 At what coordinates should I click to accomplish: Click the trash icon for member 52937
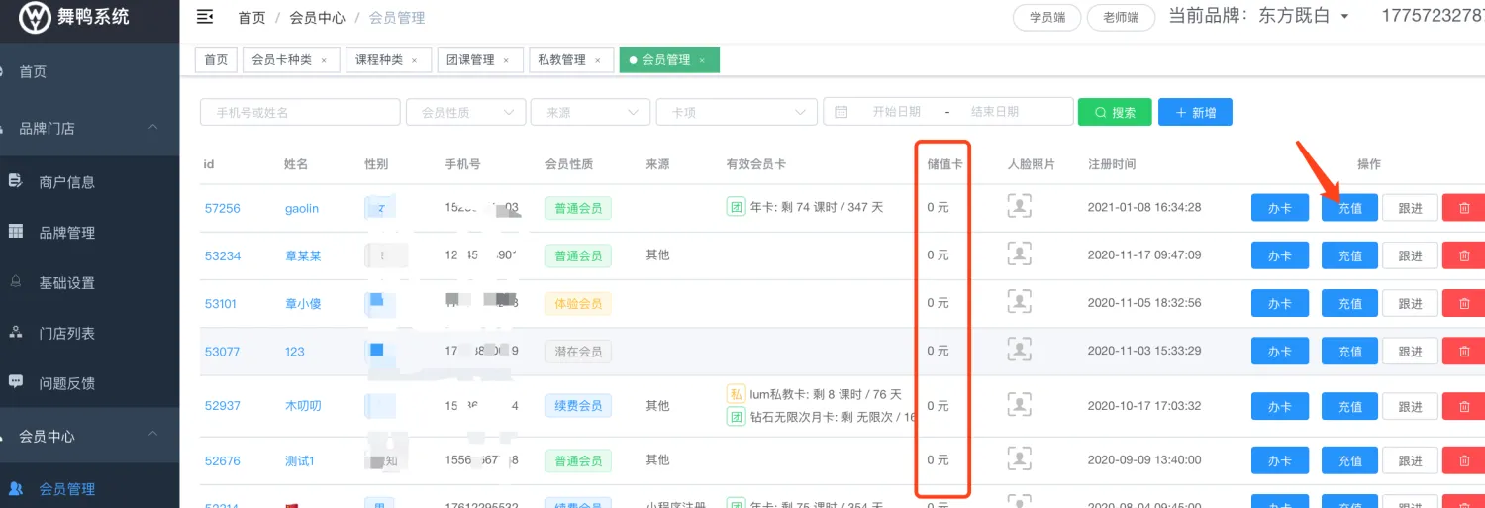point(1464,406)
